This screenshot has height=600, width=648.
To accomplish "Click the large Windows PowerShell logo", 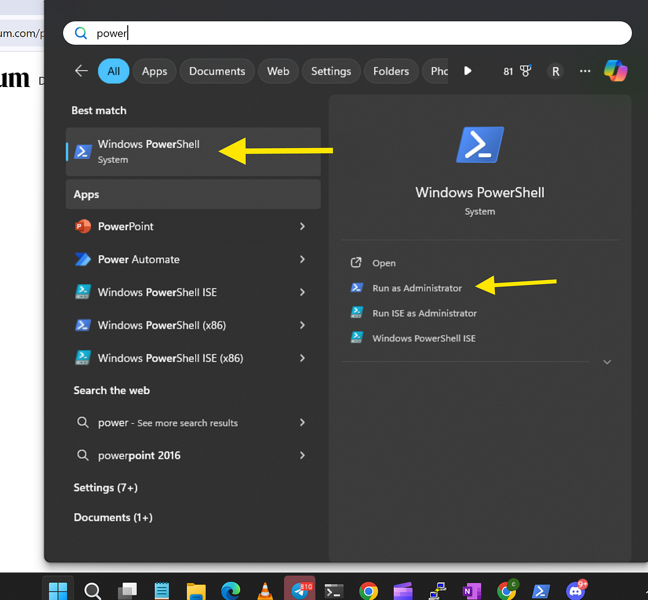I will click(480, 145).
